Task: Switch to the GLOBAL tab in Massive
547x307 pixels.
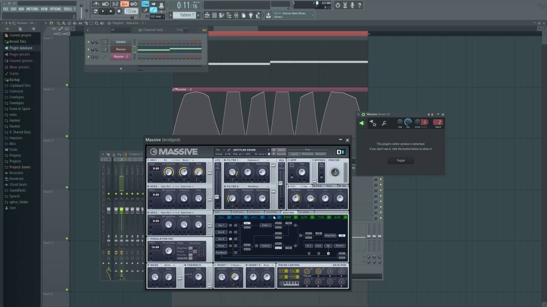Action: [305, 212]
